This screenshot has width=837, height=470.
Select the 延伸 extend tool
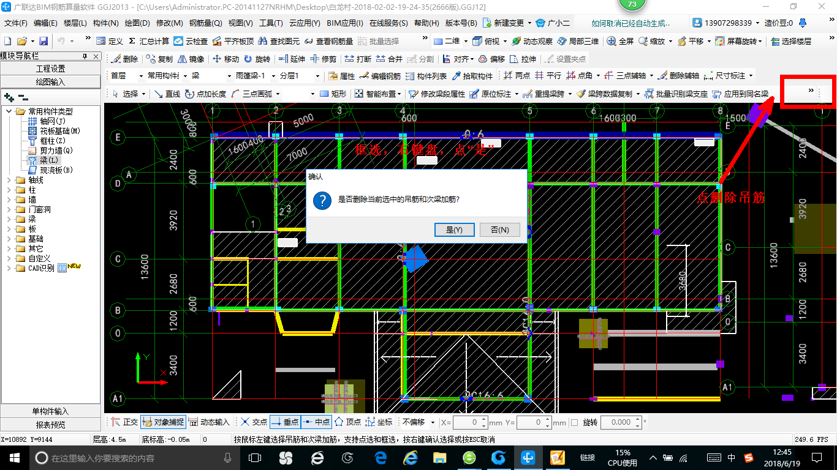pyautogui.click(x=292, y=59)
